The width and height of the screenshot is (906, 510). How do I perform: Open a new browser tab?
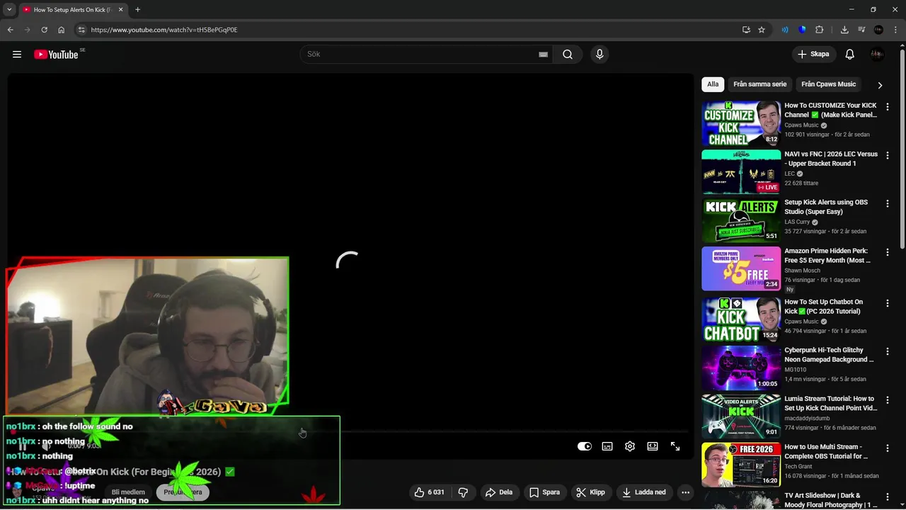coord(137,10)
